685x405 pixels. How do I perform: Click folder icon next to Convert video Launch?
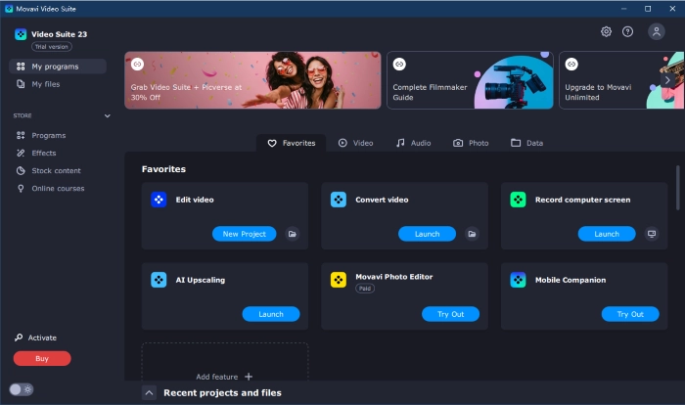(472, 234)
